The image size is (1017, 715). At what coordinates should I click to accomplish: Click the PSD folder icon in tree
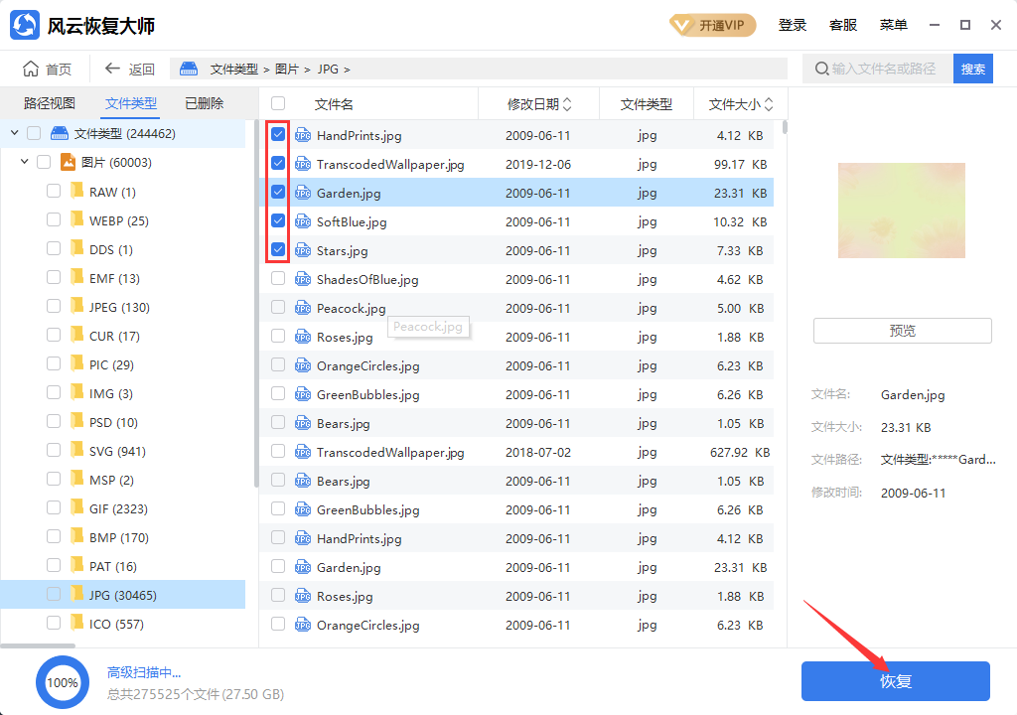point(76,422)
